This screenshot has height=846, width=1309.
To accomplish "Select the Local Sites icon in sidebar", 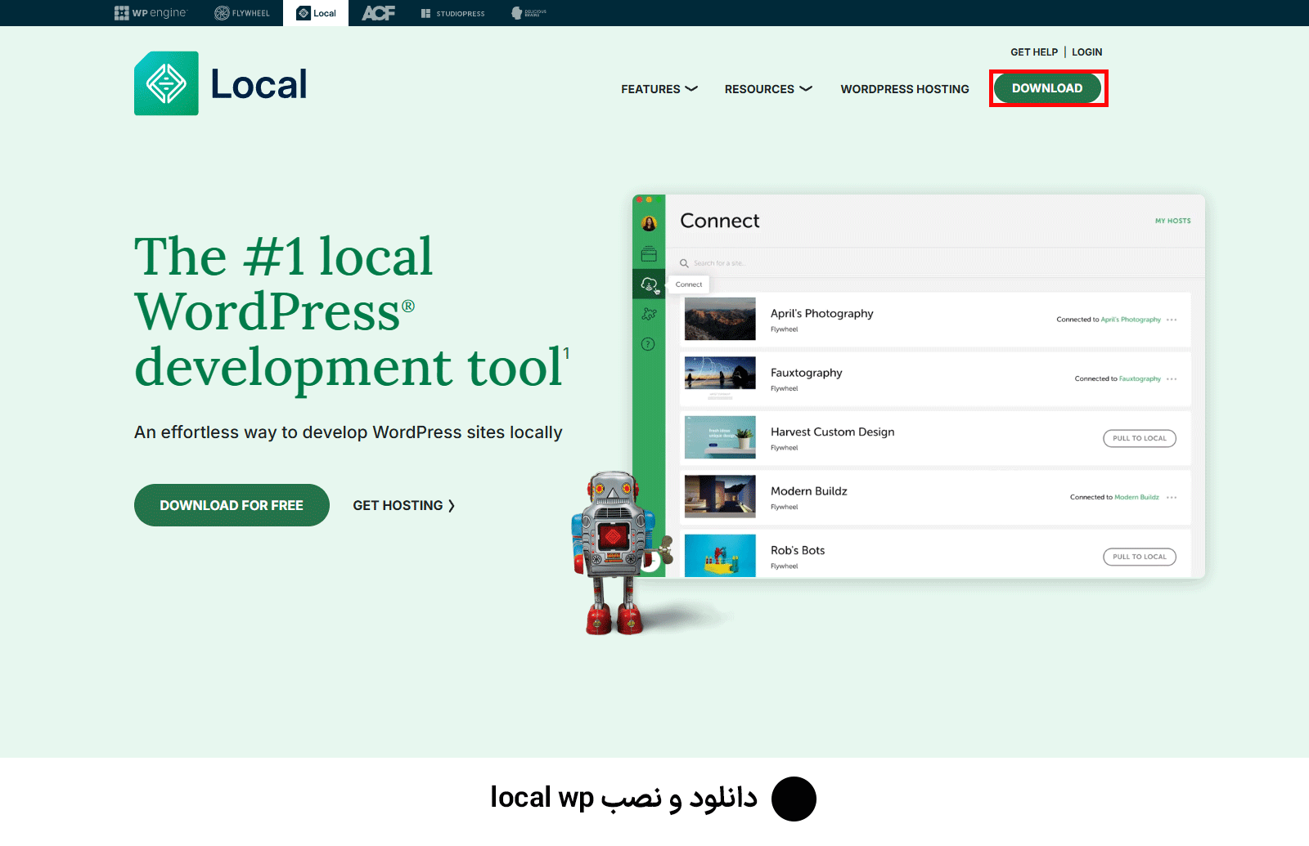I will click(649, 254).
